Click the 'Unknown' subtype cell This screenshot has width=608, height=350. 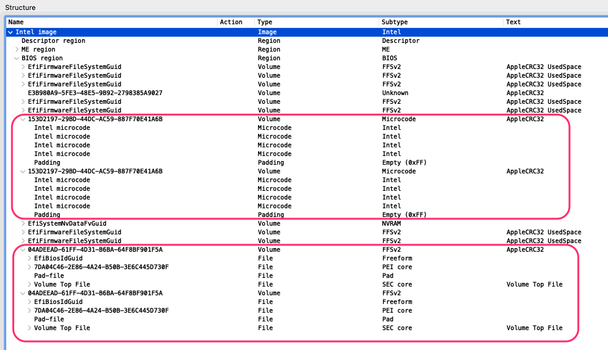(x=395, y=93)
